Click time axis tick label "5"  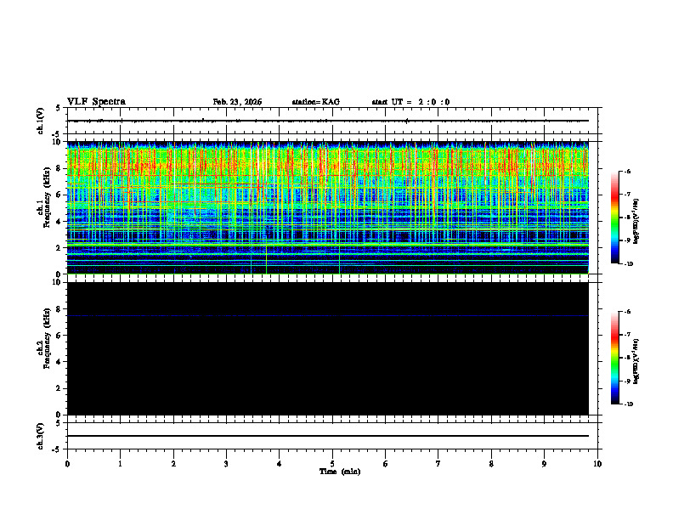click(332, 464)
